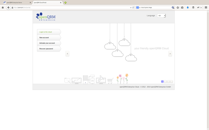Image resolution: width=209 pixels, height=130 pixels.
Task: Close the openQRM Enterprise Server tab
Action: click(30, 2)
